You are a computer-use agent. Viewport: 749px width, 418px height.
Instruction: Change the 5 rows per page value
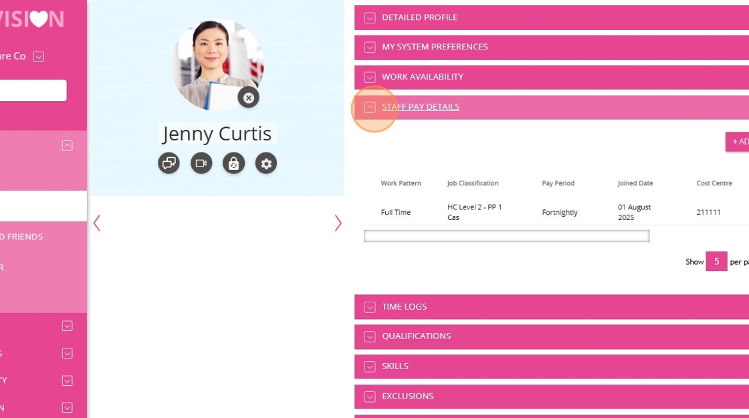point(716,262)
